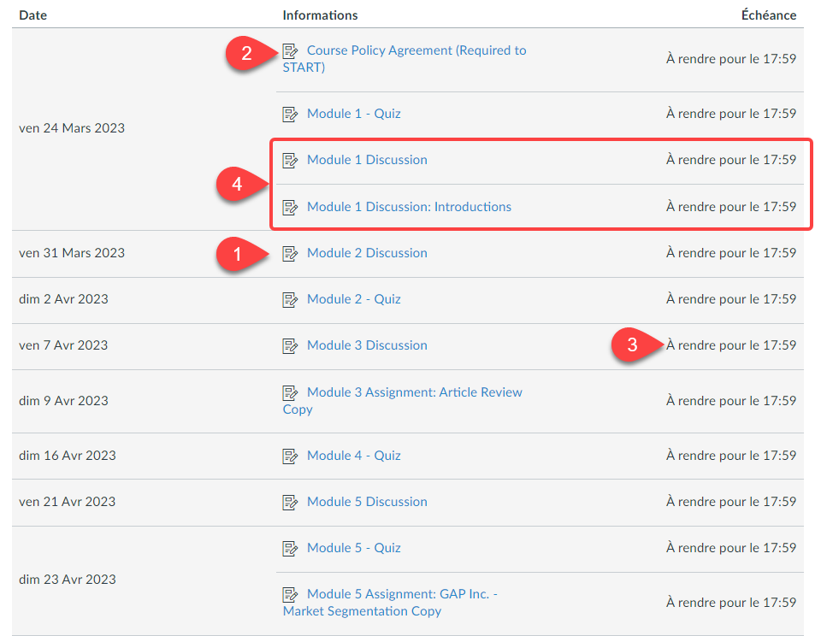The image size is (815, 636).
Task: Click icon beside Module 1 Discussion: Introductions
Action: coord(290,207)
